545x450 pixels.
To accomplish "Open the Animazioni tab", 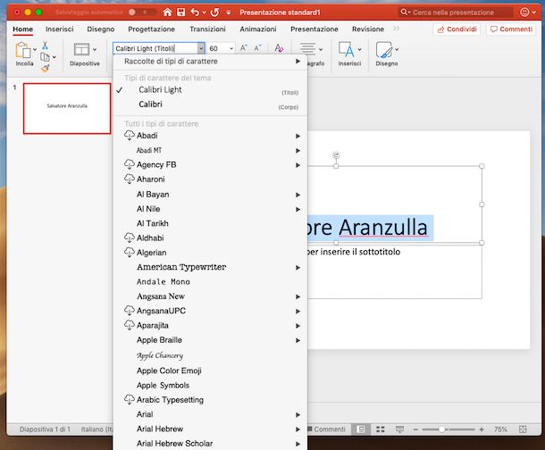I will pyautogui.click(x=258, y=29).
